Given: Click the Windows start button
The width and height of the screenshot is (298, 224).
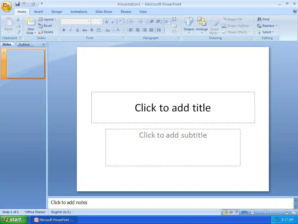Looking at the screenshot, I should pyautogui.click(x=14, y=220).
